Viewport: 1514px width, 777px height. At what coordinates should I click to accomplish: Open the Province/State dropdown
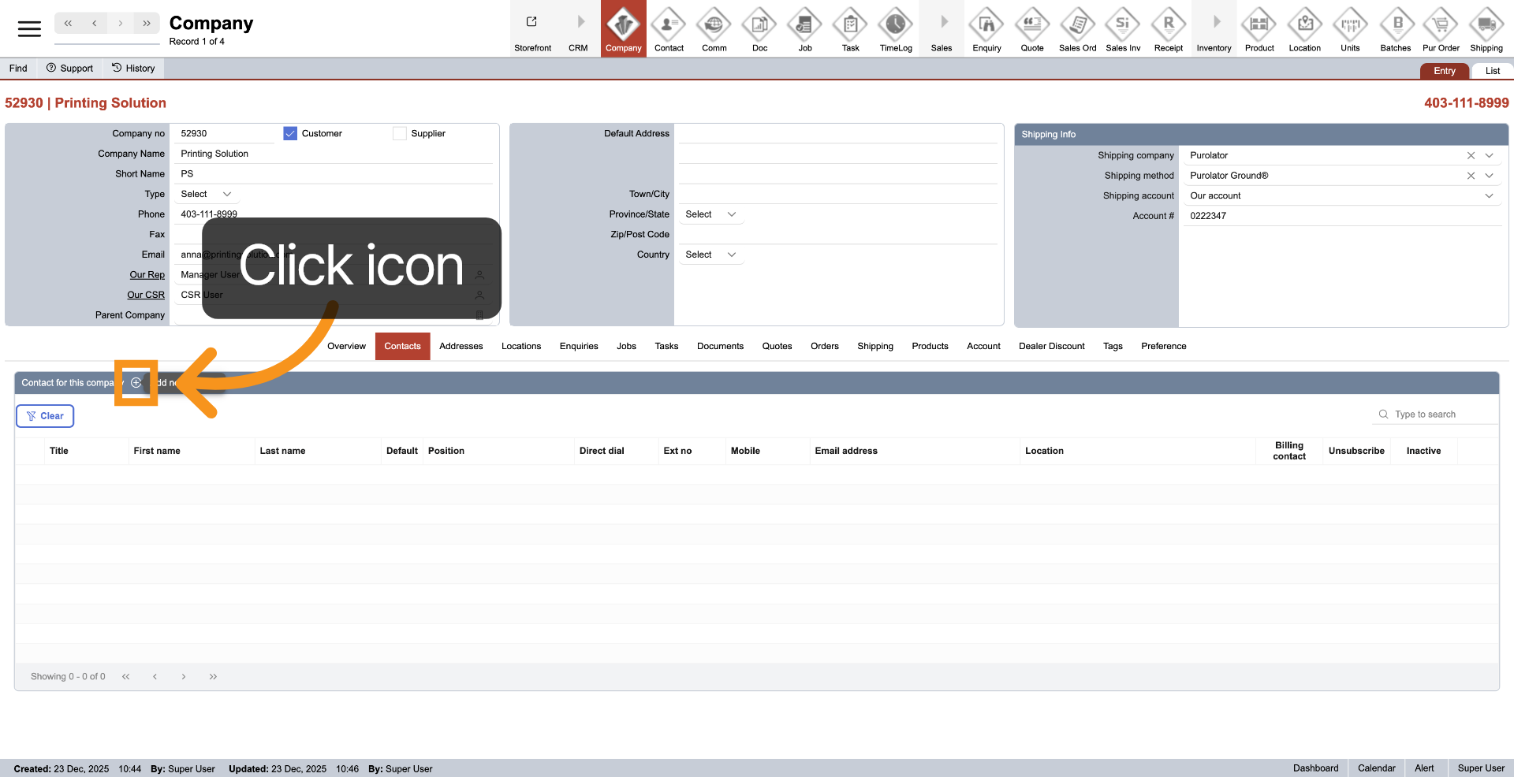pyautogui.click(x=710, y=214)
